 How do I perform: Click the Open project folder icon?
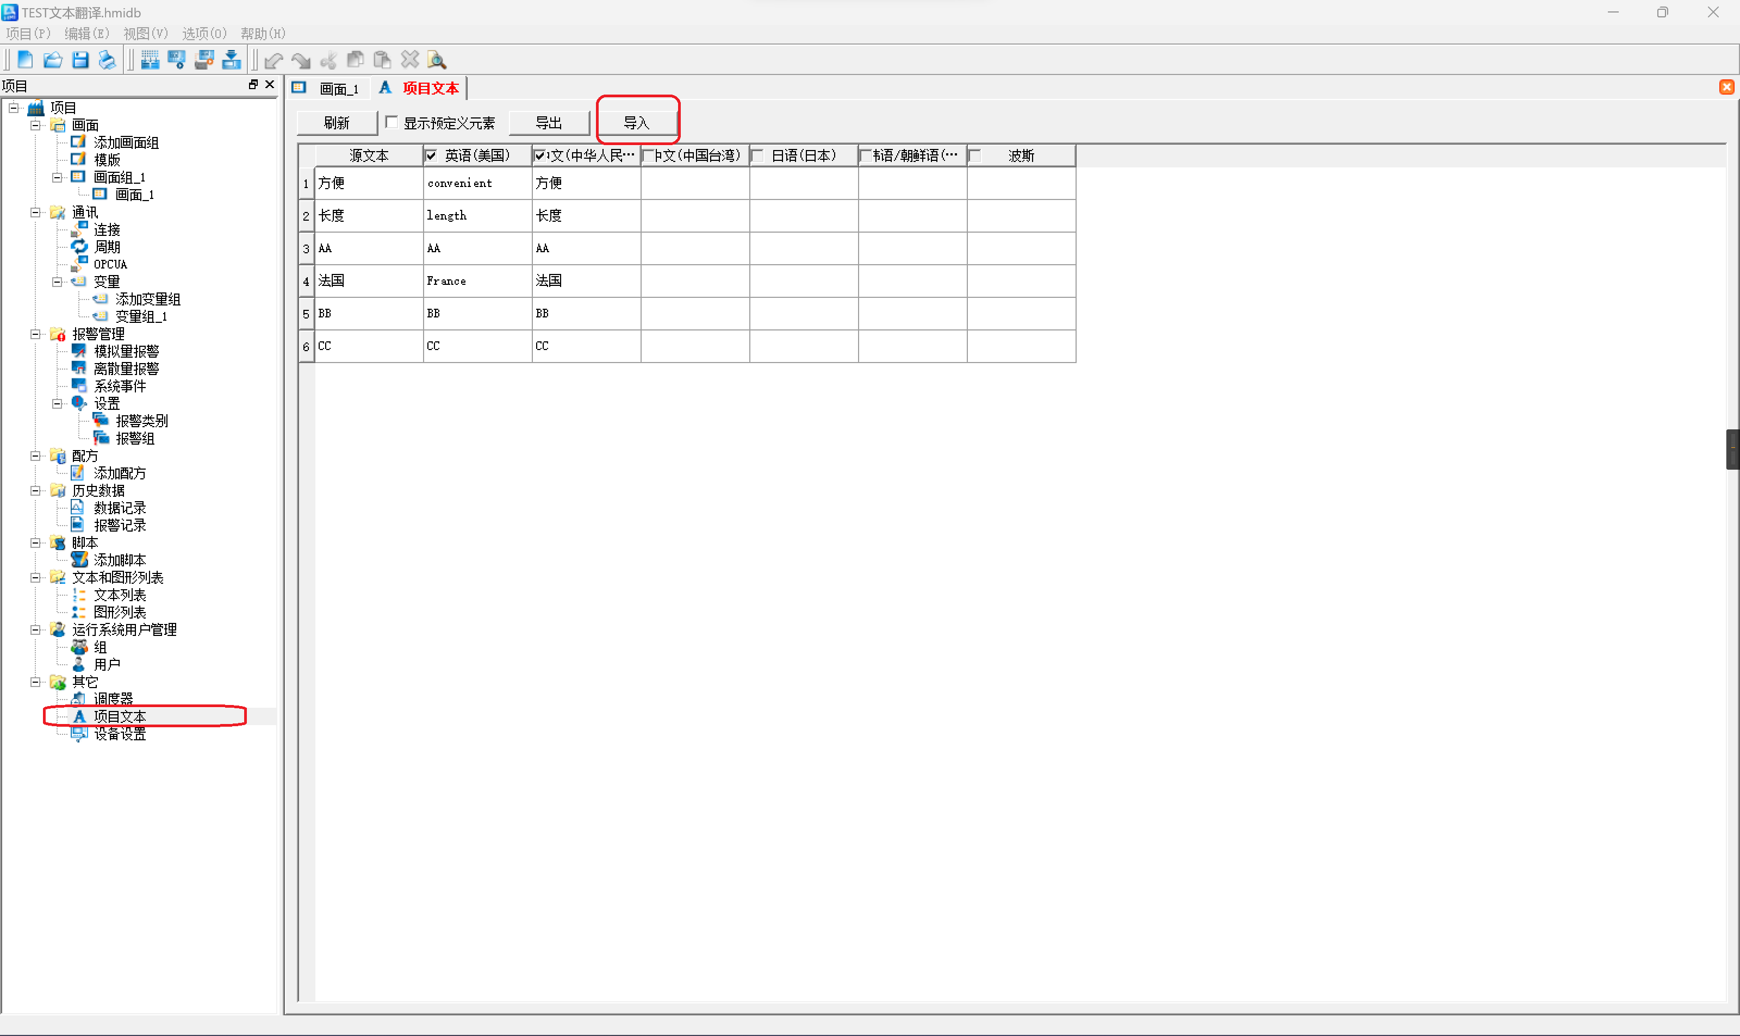click(x=52, y=60)
